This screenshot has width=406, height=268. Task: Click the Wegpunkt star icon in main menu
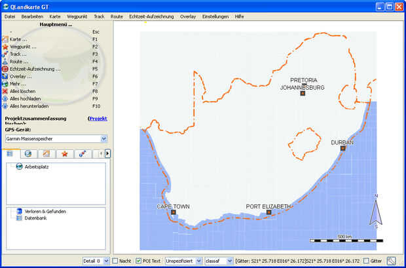5,47
